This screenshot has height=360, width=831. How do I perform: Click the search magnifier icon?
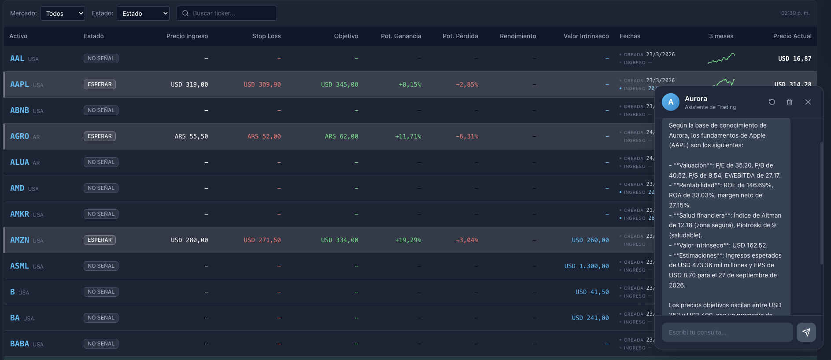pyautogui.click(x=185, y=13)
